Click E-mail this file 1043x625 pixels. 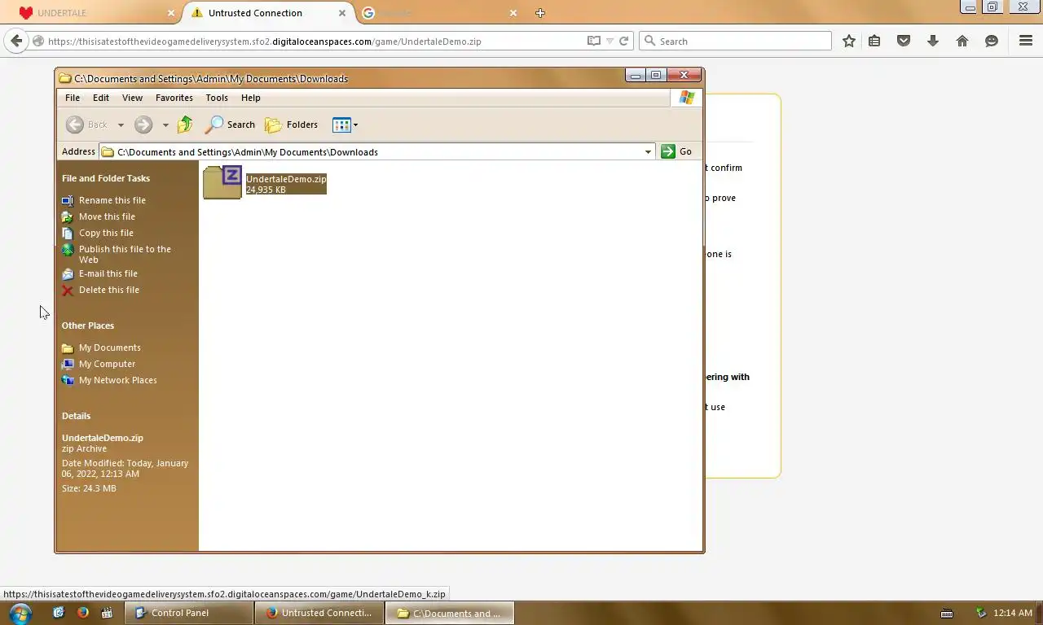(108, 273)
